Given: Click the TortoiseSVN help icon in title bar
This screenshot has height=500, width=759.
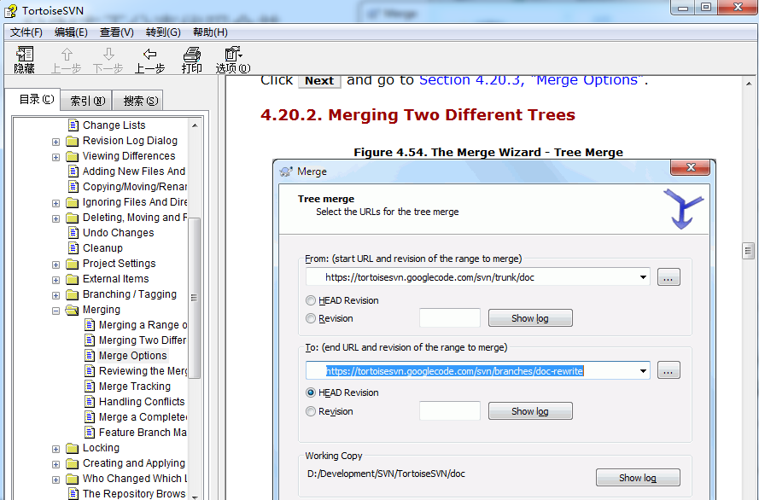Looking at the screenshot, I should 11,10.
